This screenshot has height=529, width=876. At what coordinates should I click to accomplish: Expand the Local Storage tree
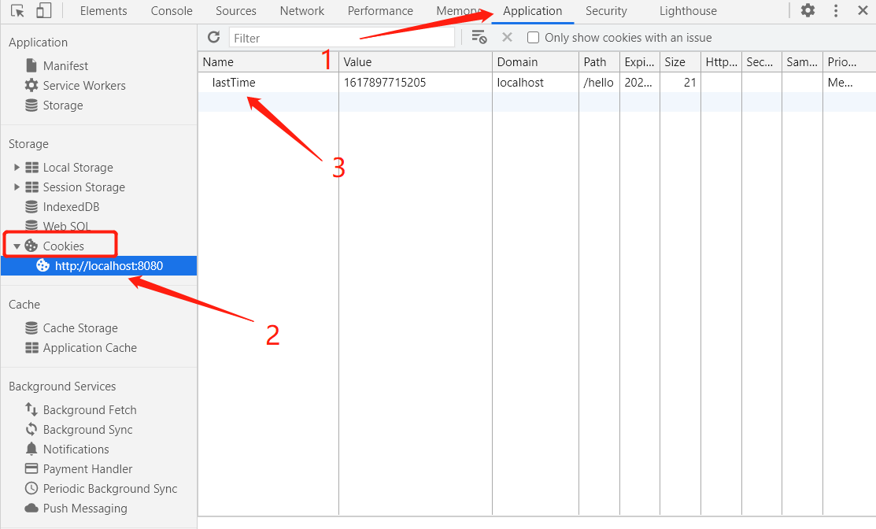tap(17, 167)
